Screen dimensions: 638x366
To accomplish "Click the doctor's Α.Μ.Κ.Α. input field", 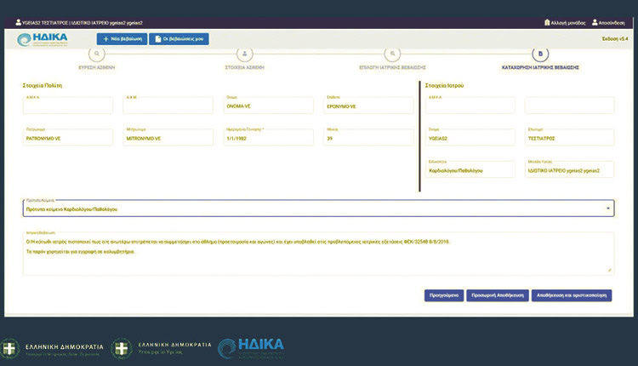I will (x=470, y=105).
